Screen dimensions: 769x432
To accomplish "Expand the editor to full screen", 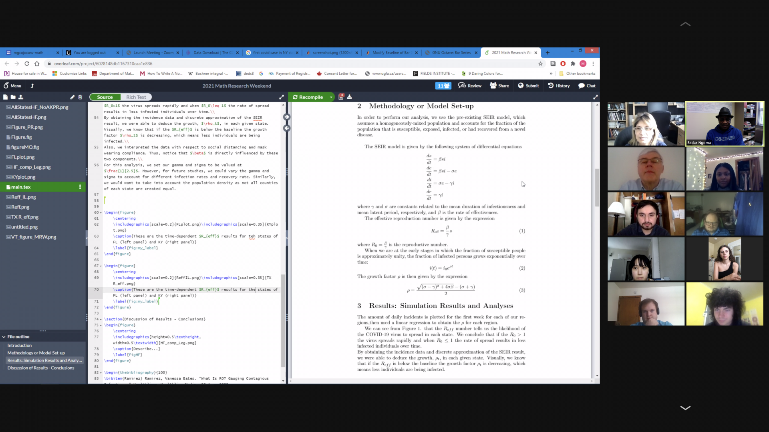I will (282, 97).
